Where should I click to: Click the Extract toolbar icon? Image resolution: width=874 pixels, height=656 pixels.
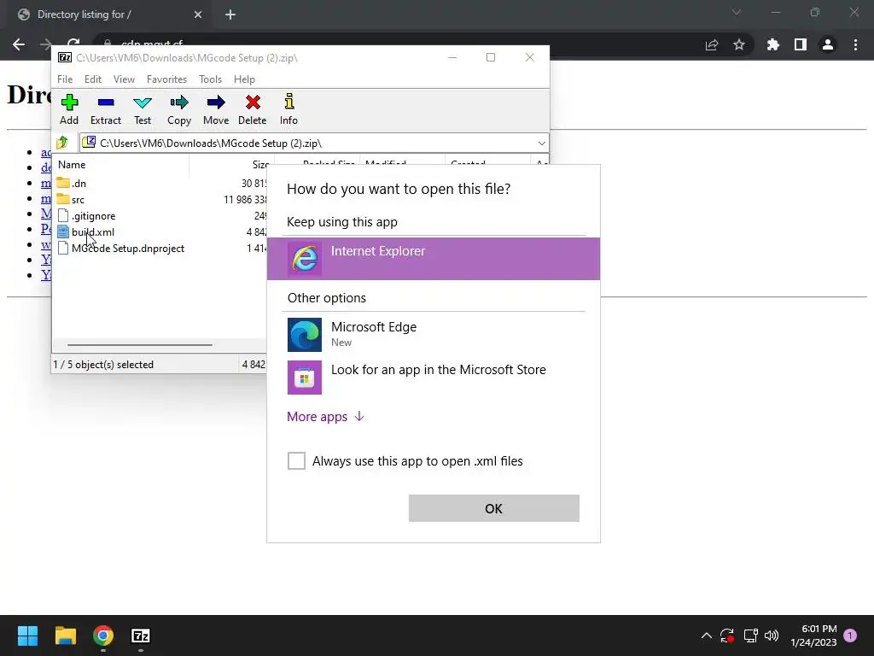point(105,109)
